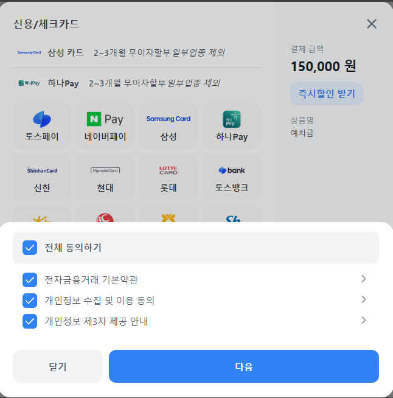Select the Lotte Card 롯데 tile
The image size is (393, 398).
pos(168,177)
